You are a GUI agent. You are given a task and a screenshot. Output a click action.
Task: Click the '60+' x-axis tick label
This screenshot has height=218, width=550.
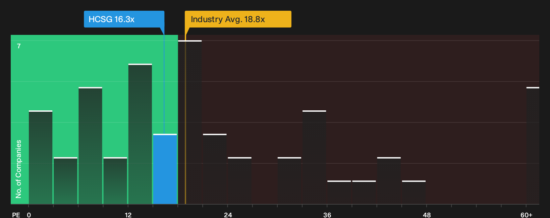tap(527, 215)
